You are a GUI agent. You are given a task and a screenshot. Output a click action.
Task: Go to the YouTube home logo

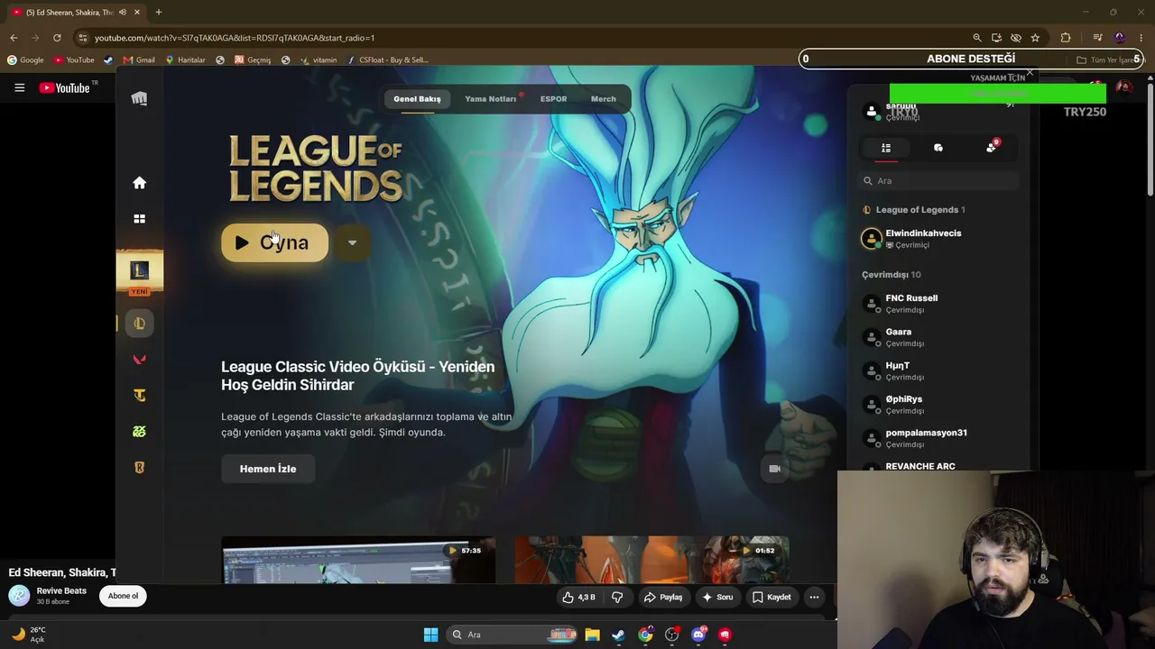pos(65,87)
